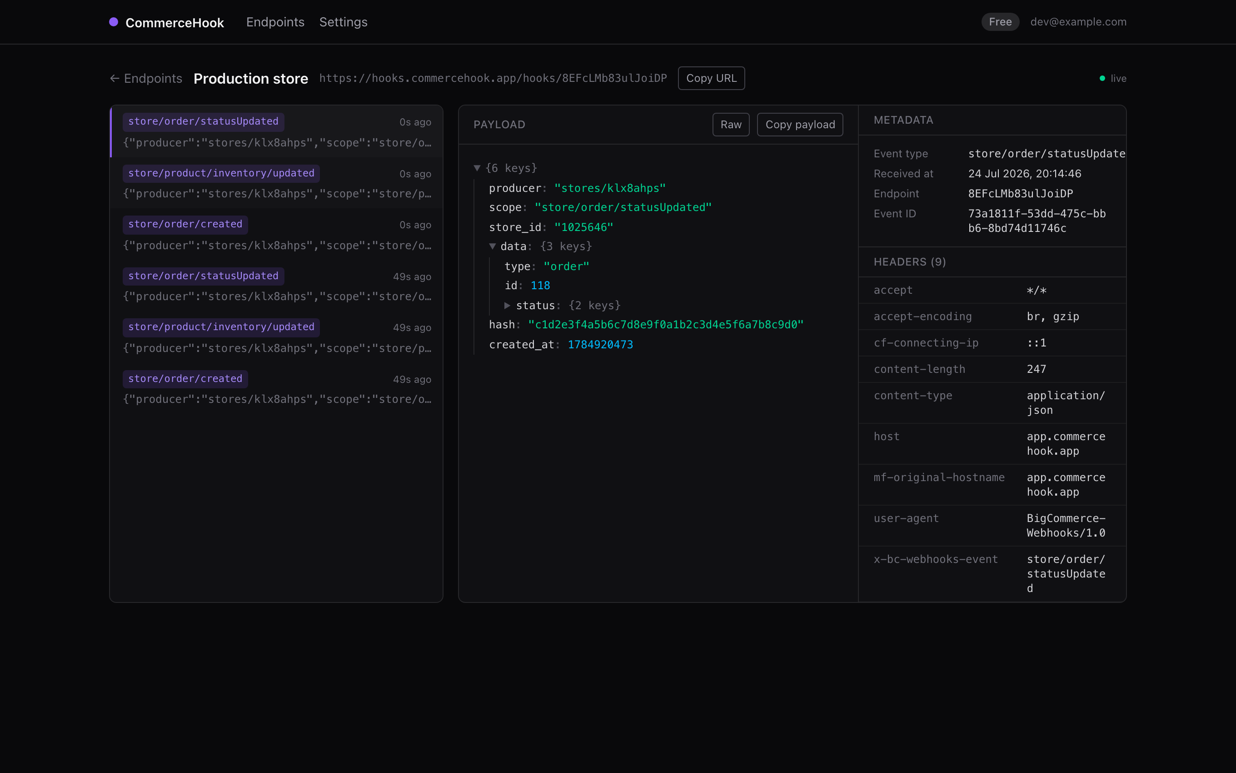Image resolution: width=1236 pixels, height=773 pixels.
Task: Click the accept header row
Action: 992,290
